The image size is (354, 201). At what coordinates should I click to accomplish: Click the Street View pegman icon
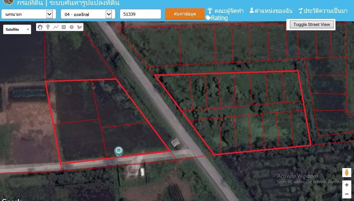tap(346, 172)
